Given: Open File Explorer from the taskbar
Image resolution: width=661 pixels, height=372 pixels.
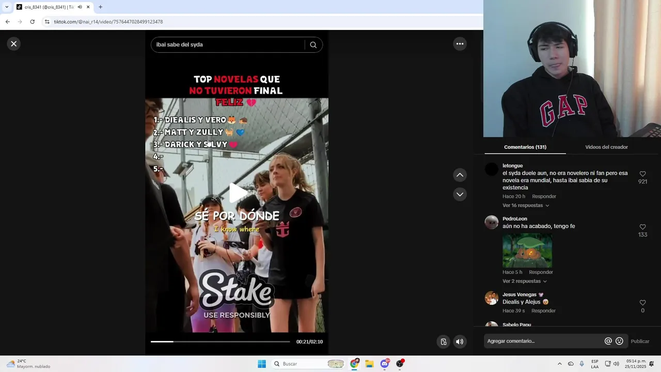Looking at the screenshot, I should click(369, 364).
